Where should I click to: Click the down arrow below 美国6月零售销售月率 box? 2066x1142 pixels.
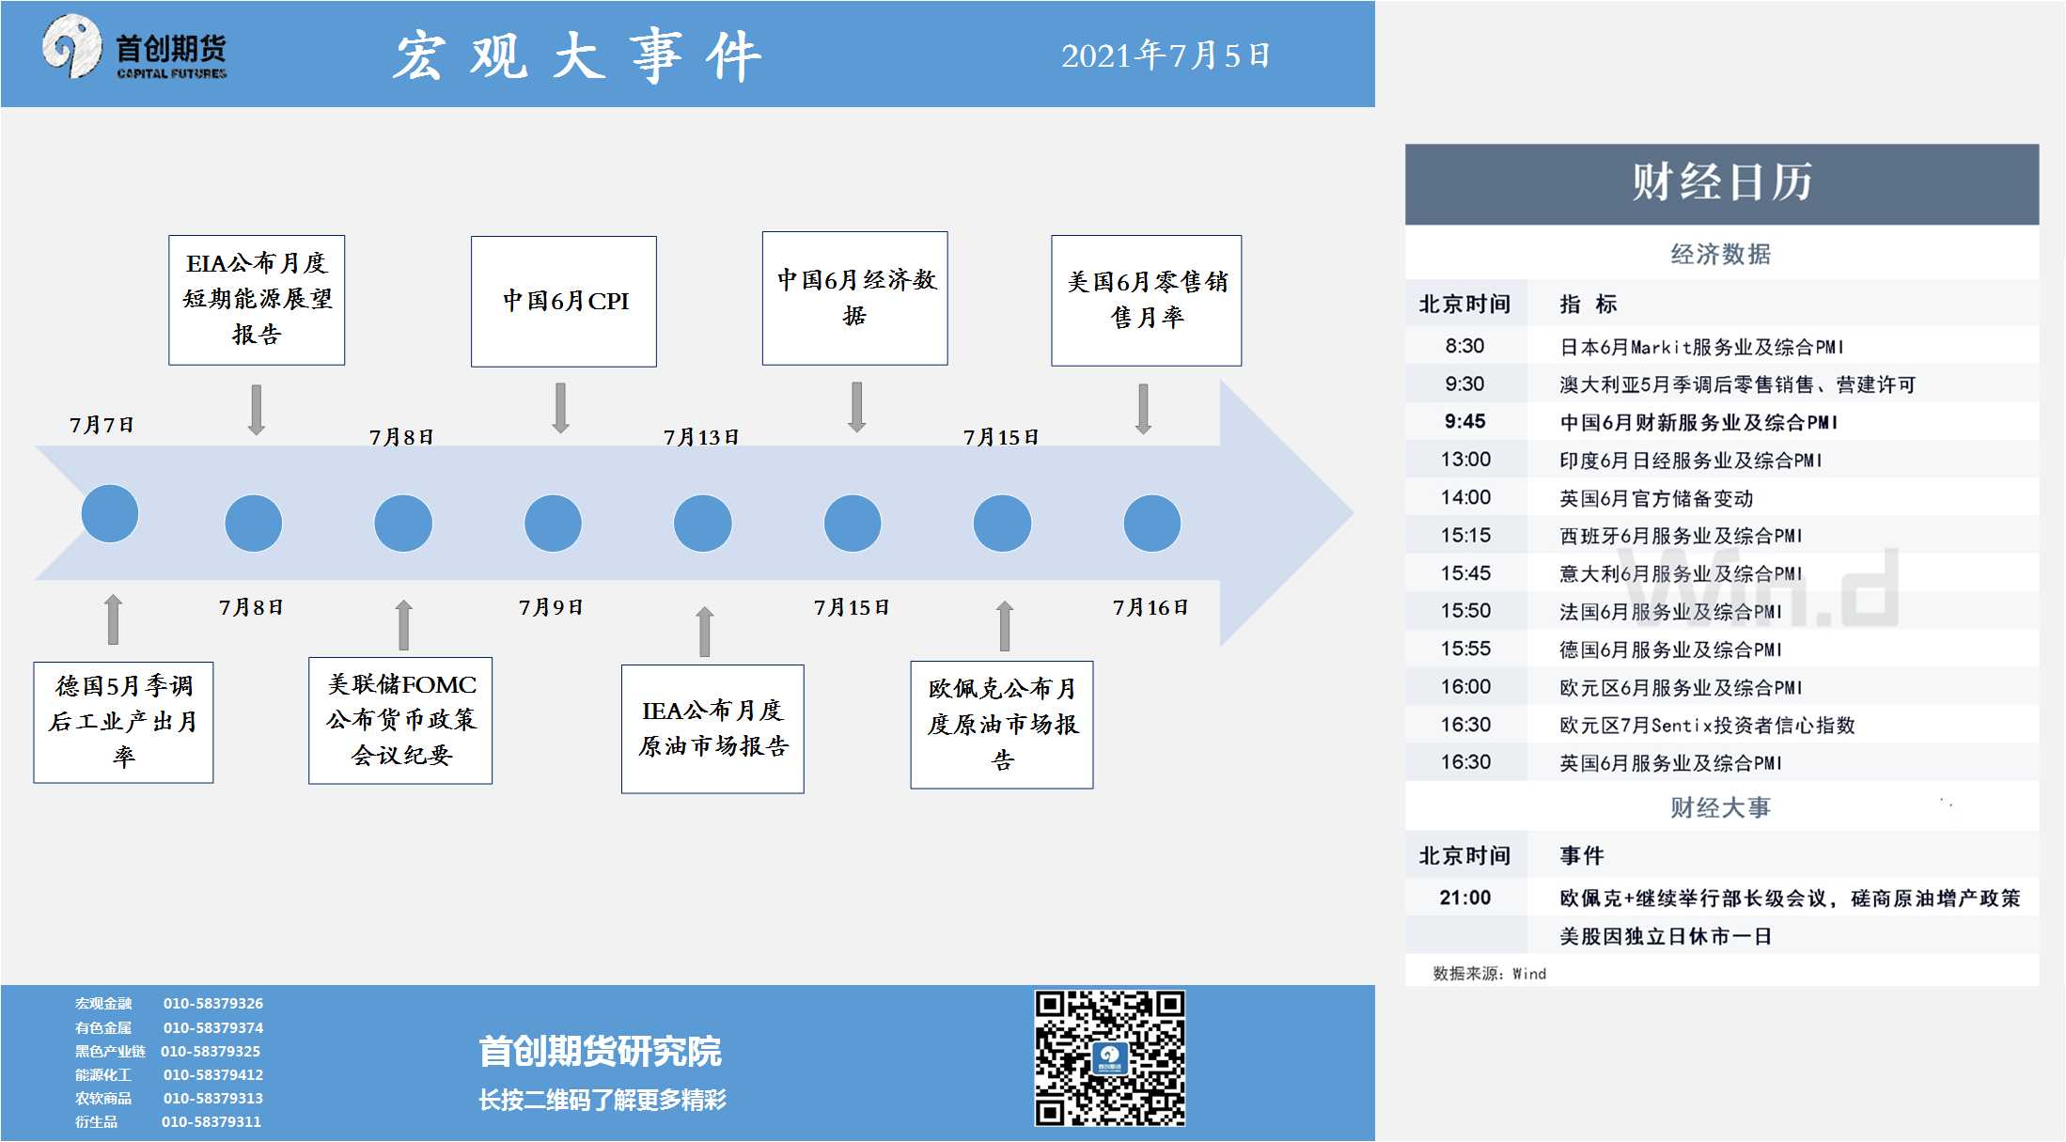click(1143, 408)
